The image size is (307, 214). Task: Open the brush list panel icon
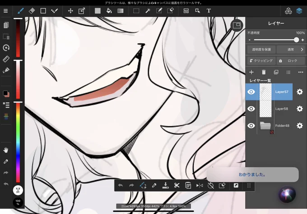point(6,105)
